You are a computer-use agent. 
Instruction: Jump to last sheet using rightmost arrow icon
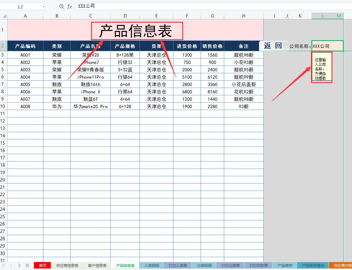click(27, 265)
